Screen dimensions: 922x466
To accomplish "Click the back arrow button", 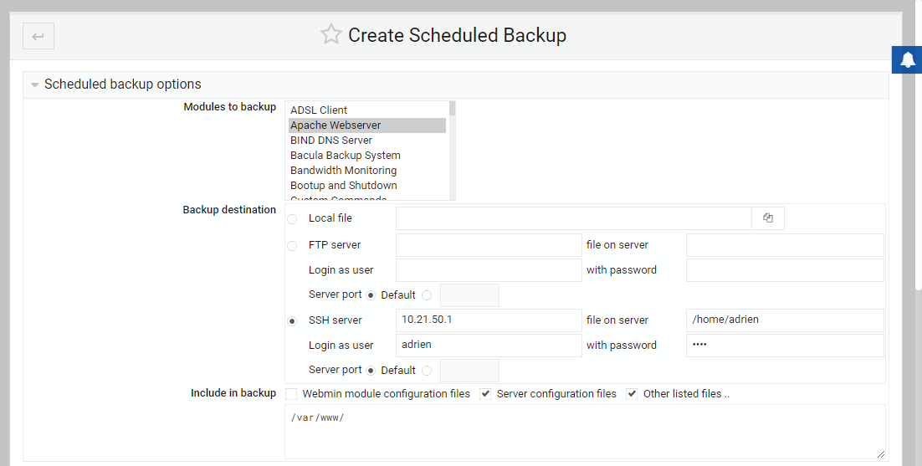I will pos(38,36).
